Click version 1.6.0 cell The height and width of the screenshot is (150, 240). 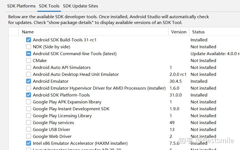[174, 88]
